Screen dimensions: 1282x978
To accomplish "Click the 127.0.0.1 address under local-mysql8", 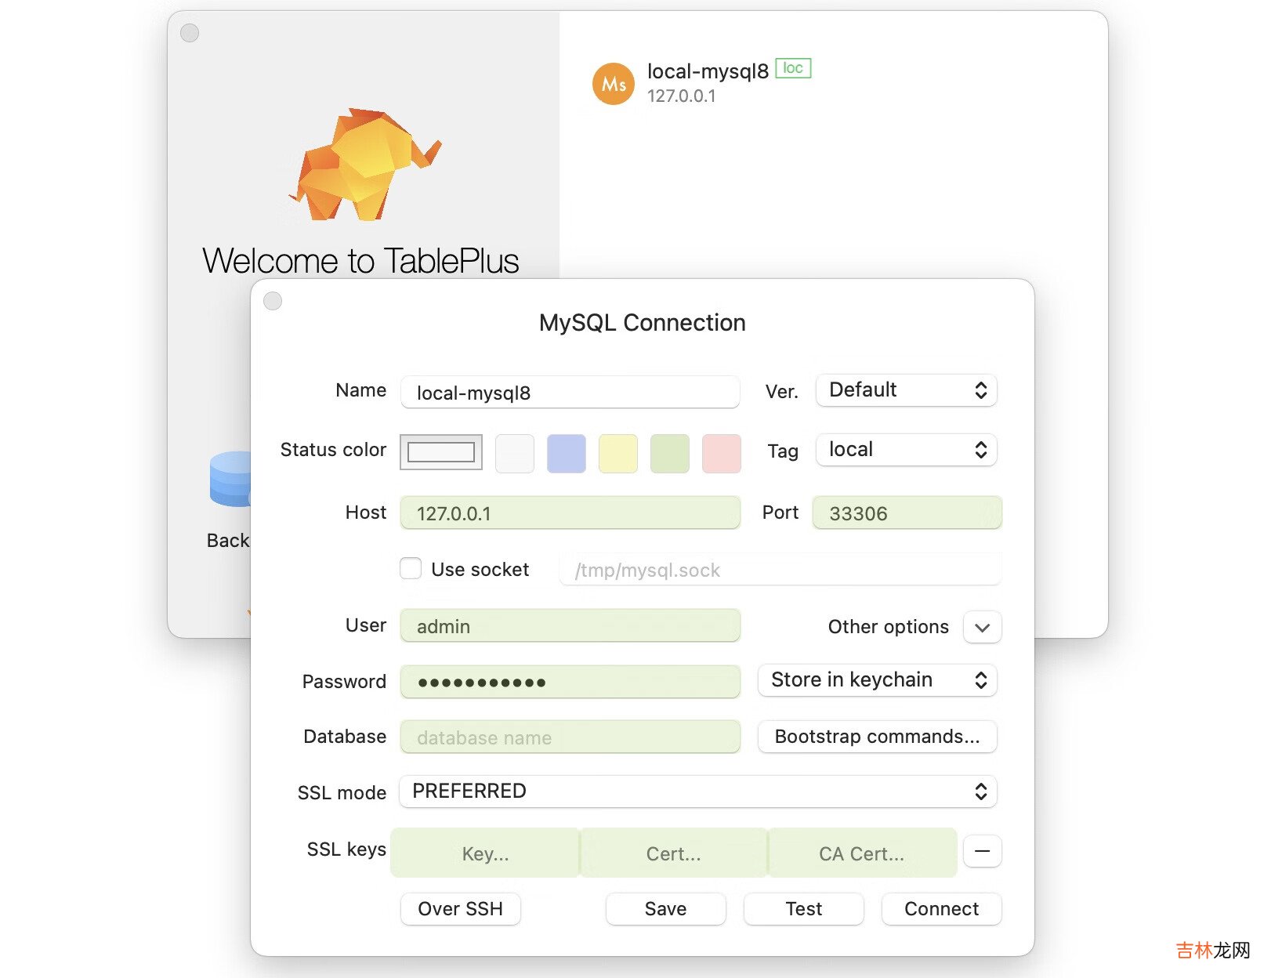I will coord(681,96).
